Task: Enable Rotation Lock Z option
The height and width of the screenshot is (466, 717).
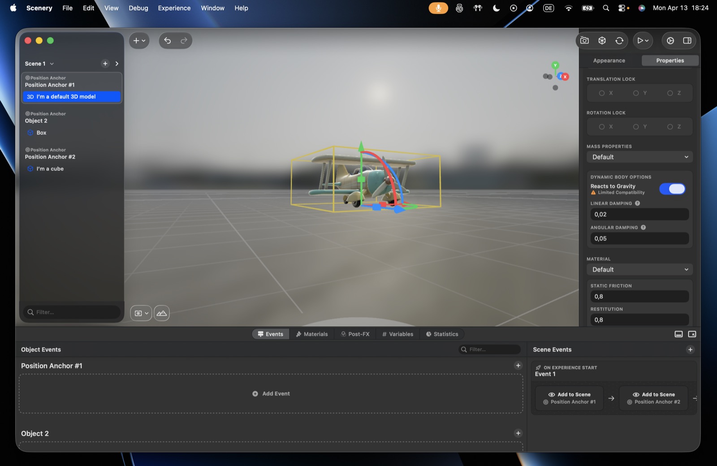Action: point(674,127)
